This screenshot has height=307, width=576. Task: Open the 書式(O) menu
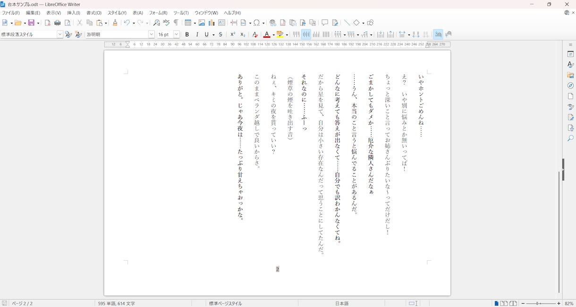(94, 13)
